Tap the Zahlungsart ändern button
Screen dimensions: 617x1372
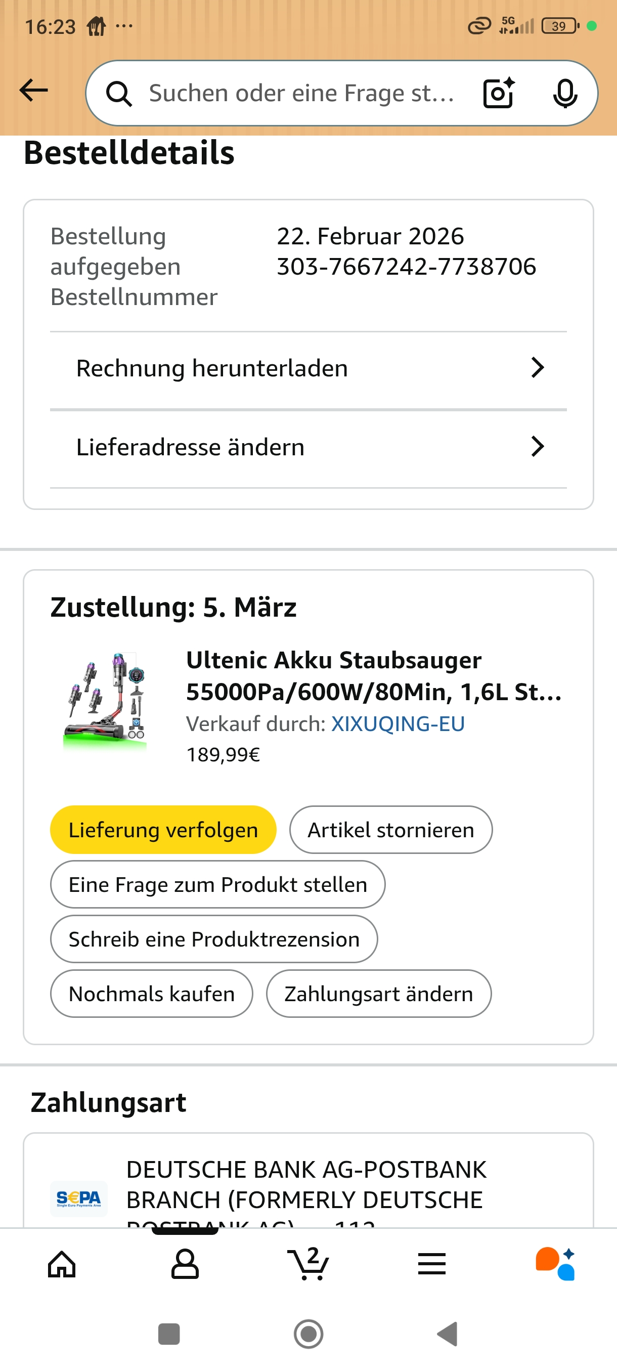pos(378,994)
